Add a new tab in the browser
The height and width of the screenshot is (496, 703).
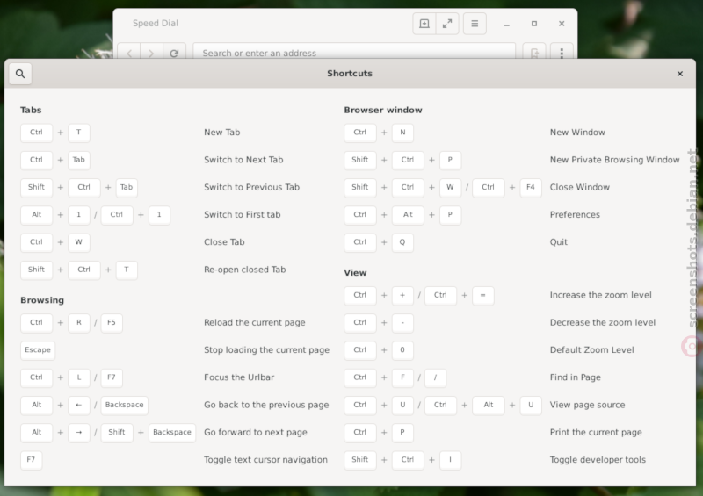(424, 24)
